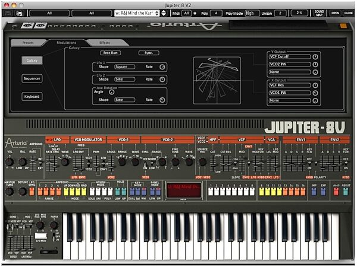Click the LFO WAVE selector knob
This screenshot has height=267, width=357.
point(65,162)
